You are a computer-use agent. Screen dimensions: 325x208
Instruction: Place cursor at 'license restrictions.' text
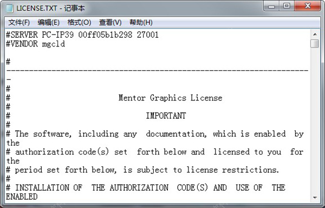pyautogui.click(x=232, y=170)
